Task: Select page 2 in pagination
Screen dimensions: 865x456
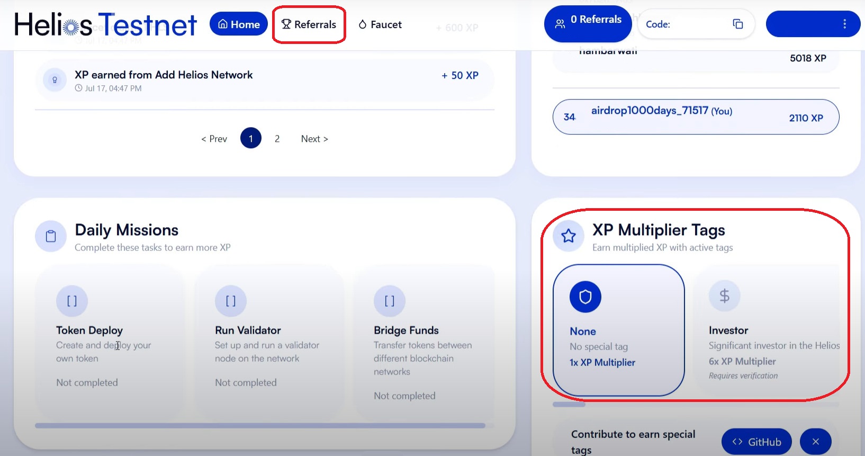Action: pos(277,139)
